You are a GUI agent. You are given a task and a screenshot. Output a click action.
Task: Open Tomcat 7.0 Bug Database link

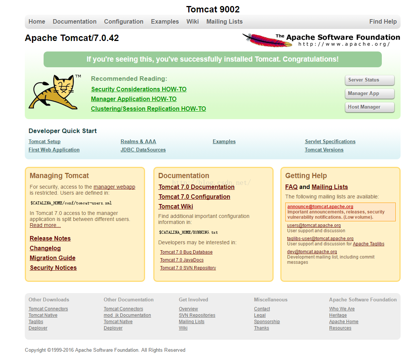tap(186, 252)
